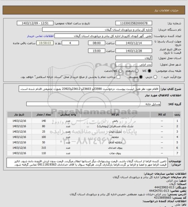Open the اطلاعات تماس خریدار link
Viewport: 188px width, 207px height.
pos(40,36)
